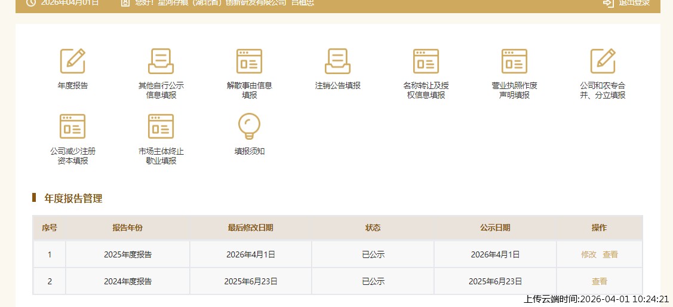Click the 市场主体终止歇业填报 label
The width and height of the screenshot is (673, 307).
pos(161,156)
